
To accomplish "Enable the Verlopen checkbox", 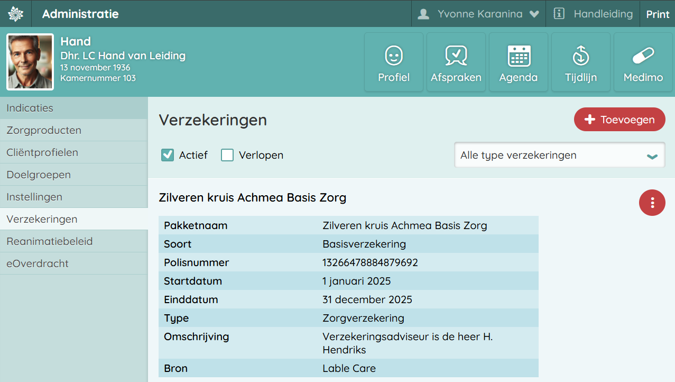I will pyautogui.click(x=227, y=155).
